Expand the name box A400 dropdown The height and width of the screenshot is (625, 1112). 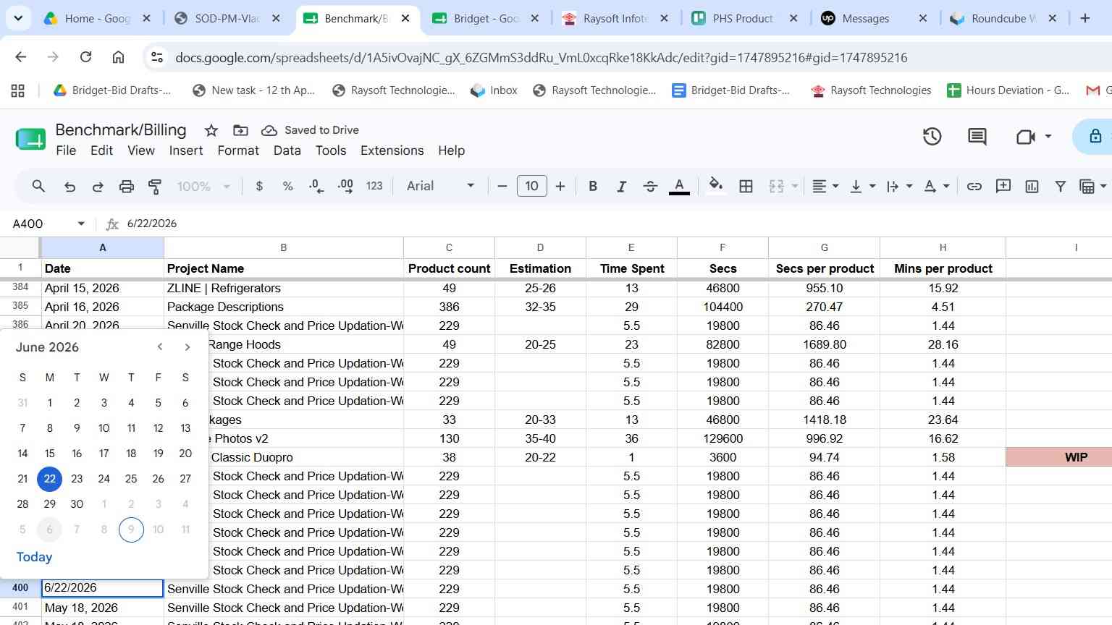81,224
